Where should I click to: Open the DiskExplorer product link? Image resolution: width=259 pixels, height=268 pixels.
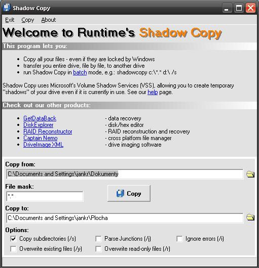pos(39,125)
